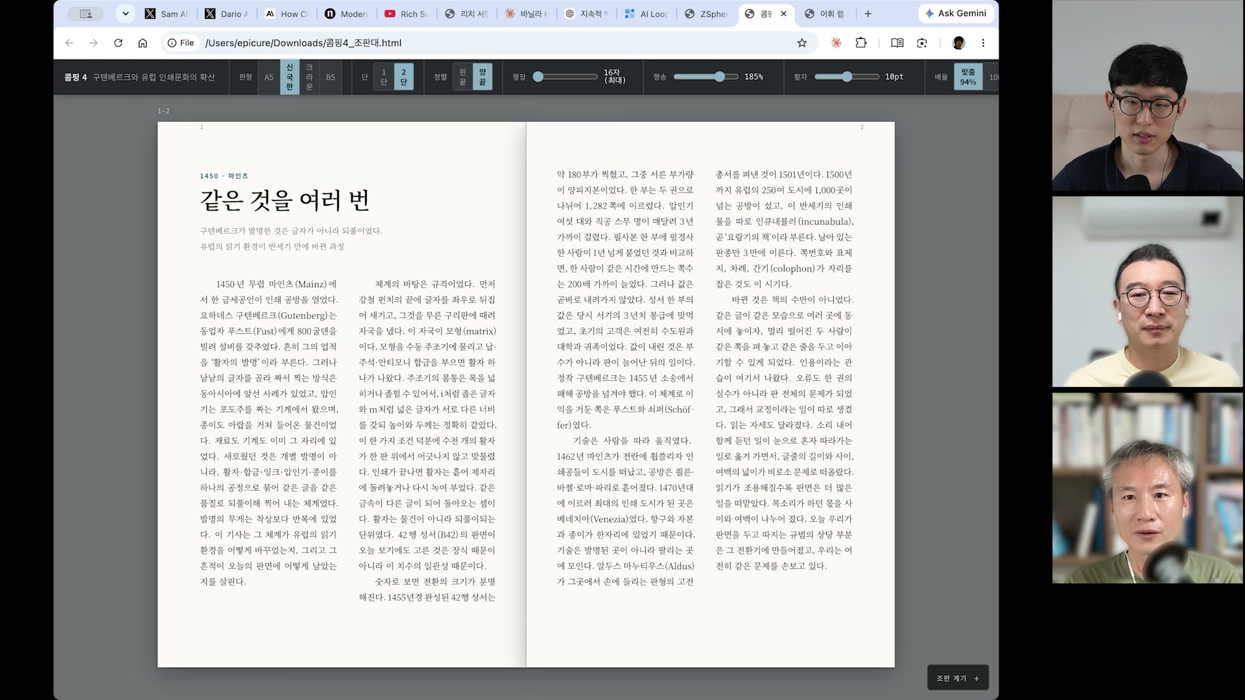Click the bottom participant's video thumbnail
The width and height of the screenshot is (1245, 700).
pos(1147,489)
